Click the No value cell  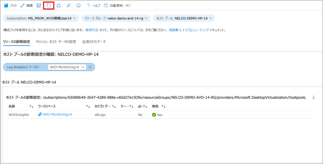(x=140, y=115)
